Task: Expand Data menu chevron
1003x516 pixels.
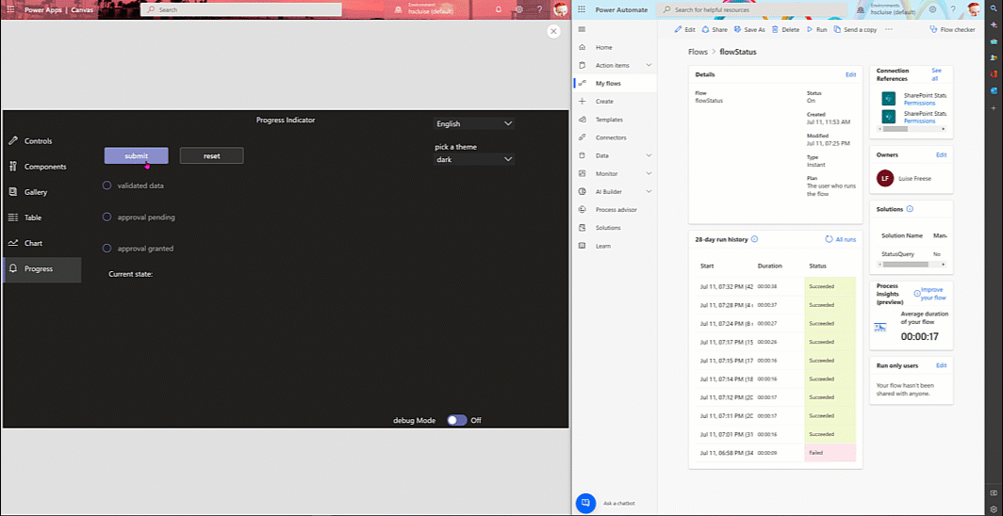Action: (x=649, y=155)
